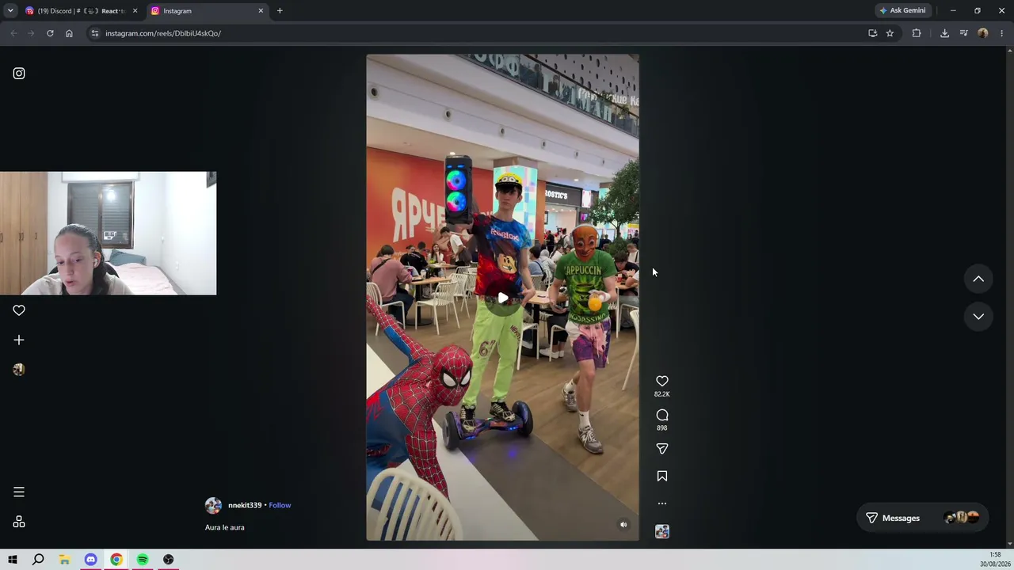Open the reel's three-dot options menu
The image size is (1014, 570).
tap(662, 503)
